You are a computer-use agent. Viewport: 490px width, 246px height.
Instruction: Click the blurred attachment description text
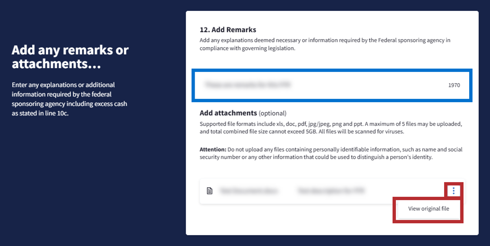[331, 191]
